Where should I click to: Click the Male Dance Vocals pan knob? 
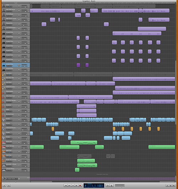pos(19,20)
